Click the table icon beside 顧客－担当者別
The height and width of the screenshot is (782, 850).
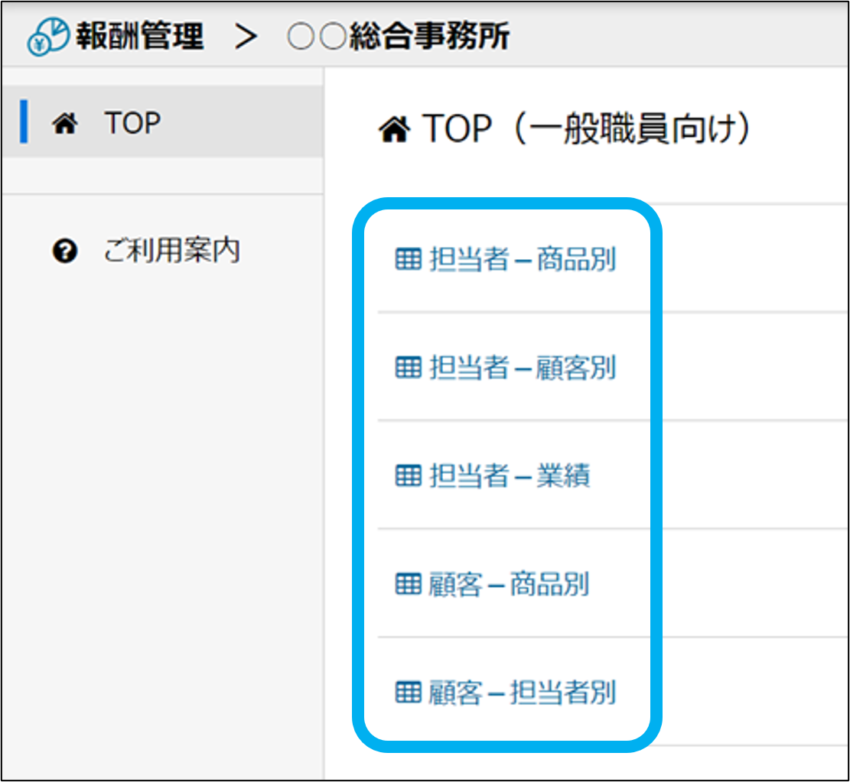(x=408, y=693)
